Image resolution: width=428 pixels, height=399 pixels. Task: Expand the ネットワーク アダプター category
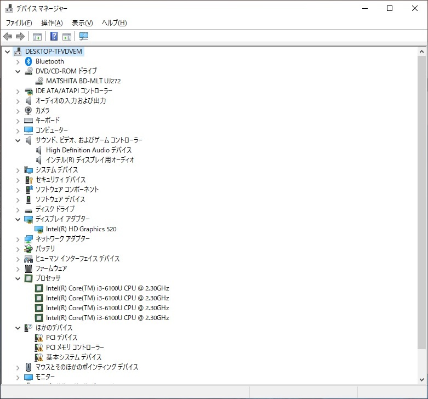pyautogui.click(x=18, y=239)
